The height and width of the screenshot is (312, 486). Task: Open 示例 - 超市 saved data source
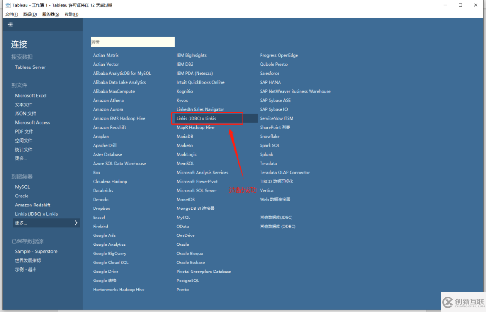coord(26,269)
